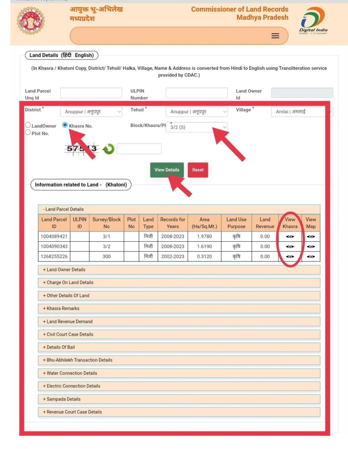Click Land Parcel ID 1004089421 cell
The width and height of the screenshot is (348, 449).
54,236
